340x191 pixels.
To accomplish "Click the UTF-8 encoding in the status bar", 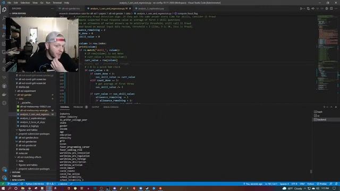I will click(294, 184).
